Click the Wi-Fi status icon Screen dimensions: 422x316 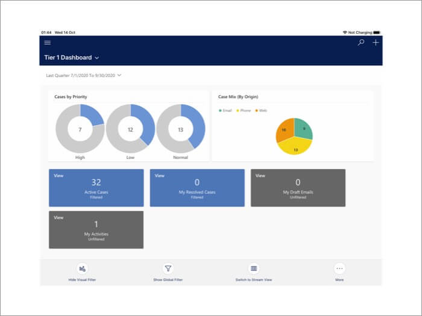click(345, 33)
